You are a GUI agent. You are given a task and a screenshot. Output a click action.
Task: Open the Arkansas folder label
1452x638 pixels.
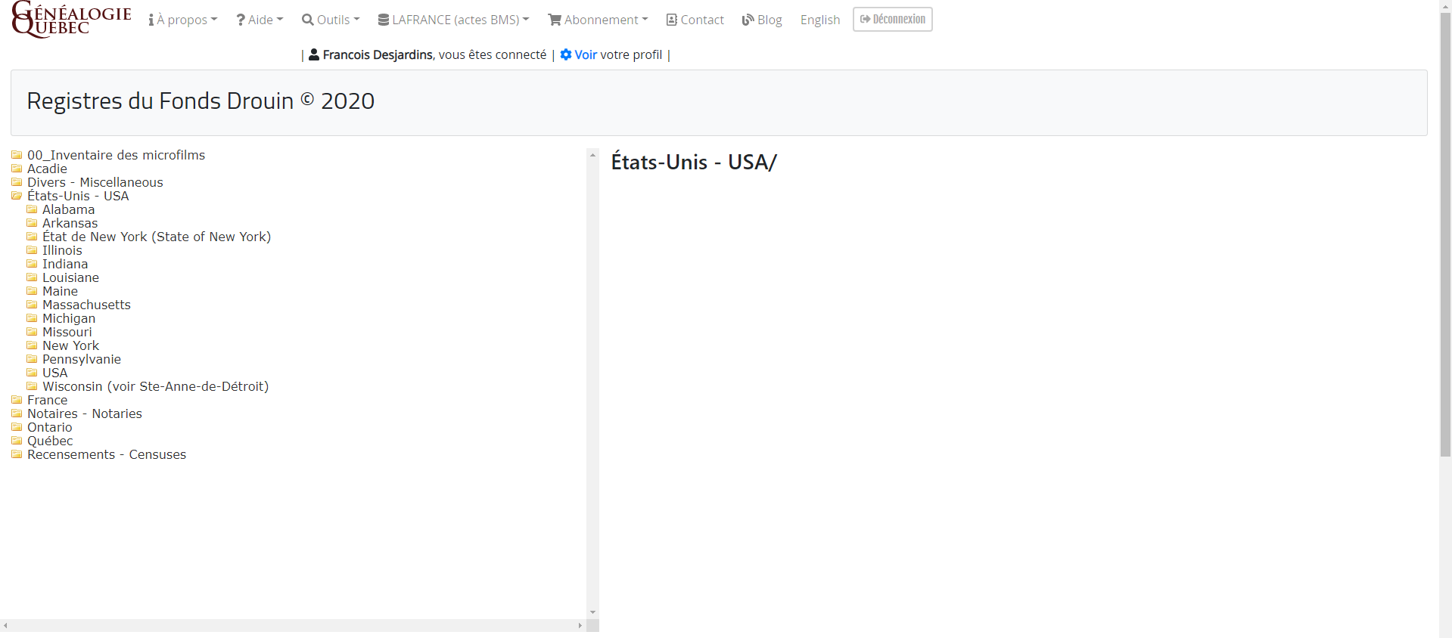coord(70,223)
